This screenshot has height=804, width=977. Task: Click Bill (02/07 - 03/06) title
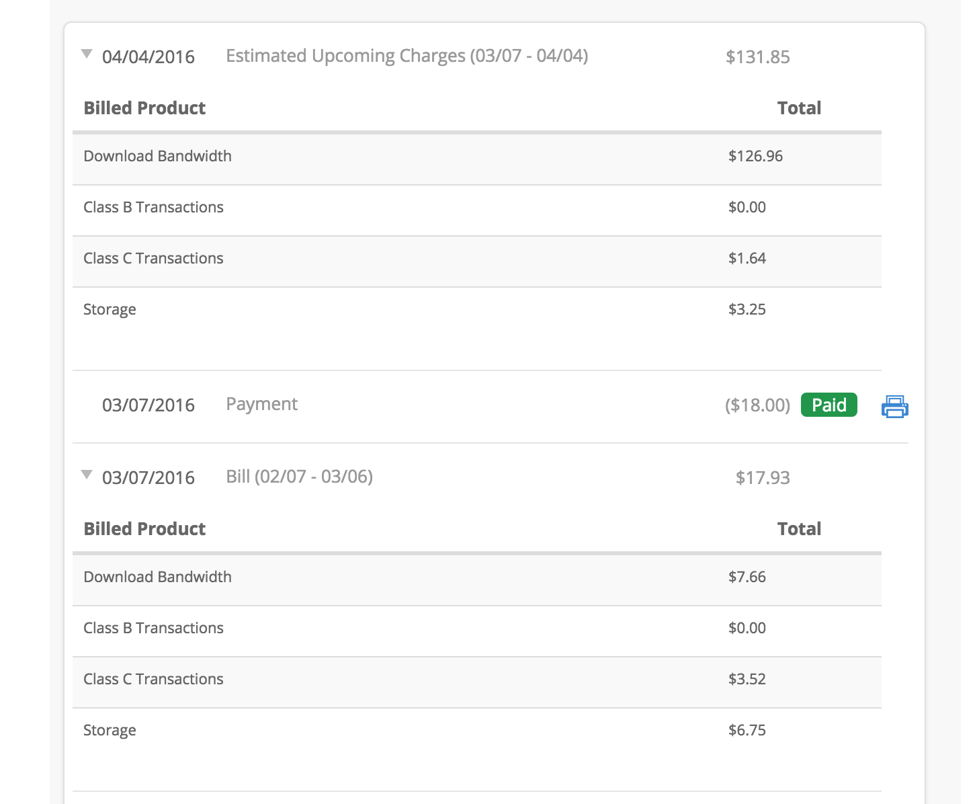tap(299, 477)
